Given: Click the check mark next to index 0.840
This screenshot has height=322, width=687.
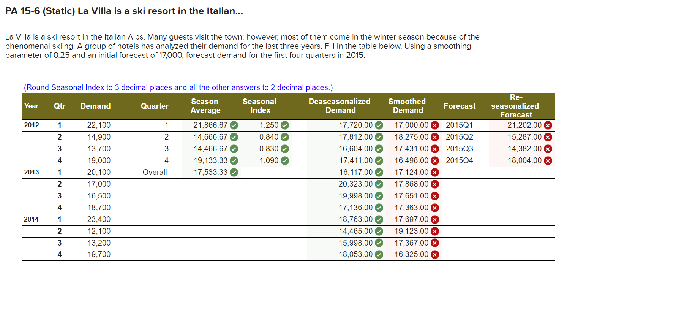Looking at the screenshot, I should [285, 137].
